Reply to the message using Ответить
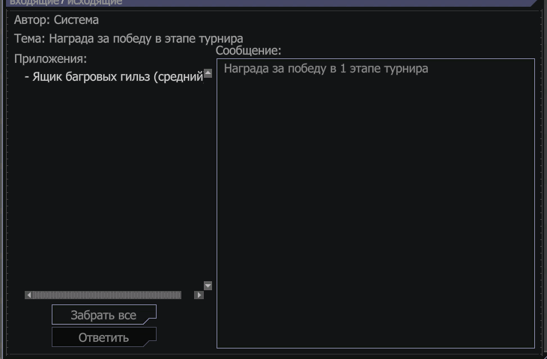This screenshot has width=547, height=359. coord(103,337)
